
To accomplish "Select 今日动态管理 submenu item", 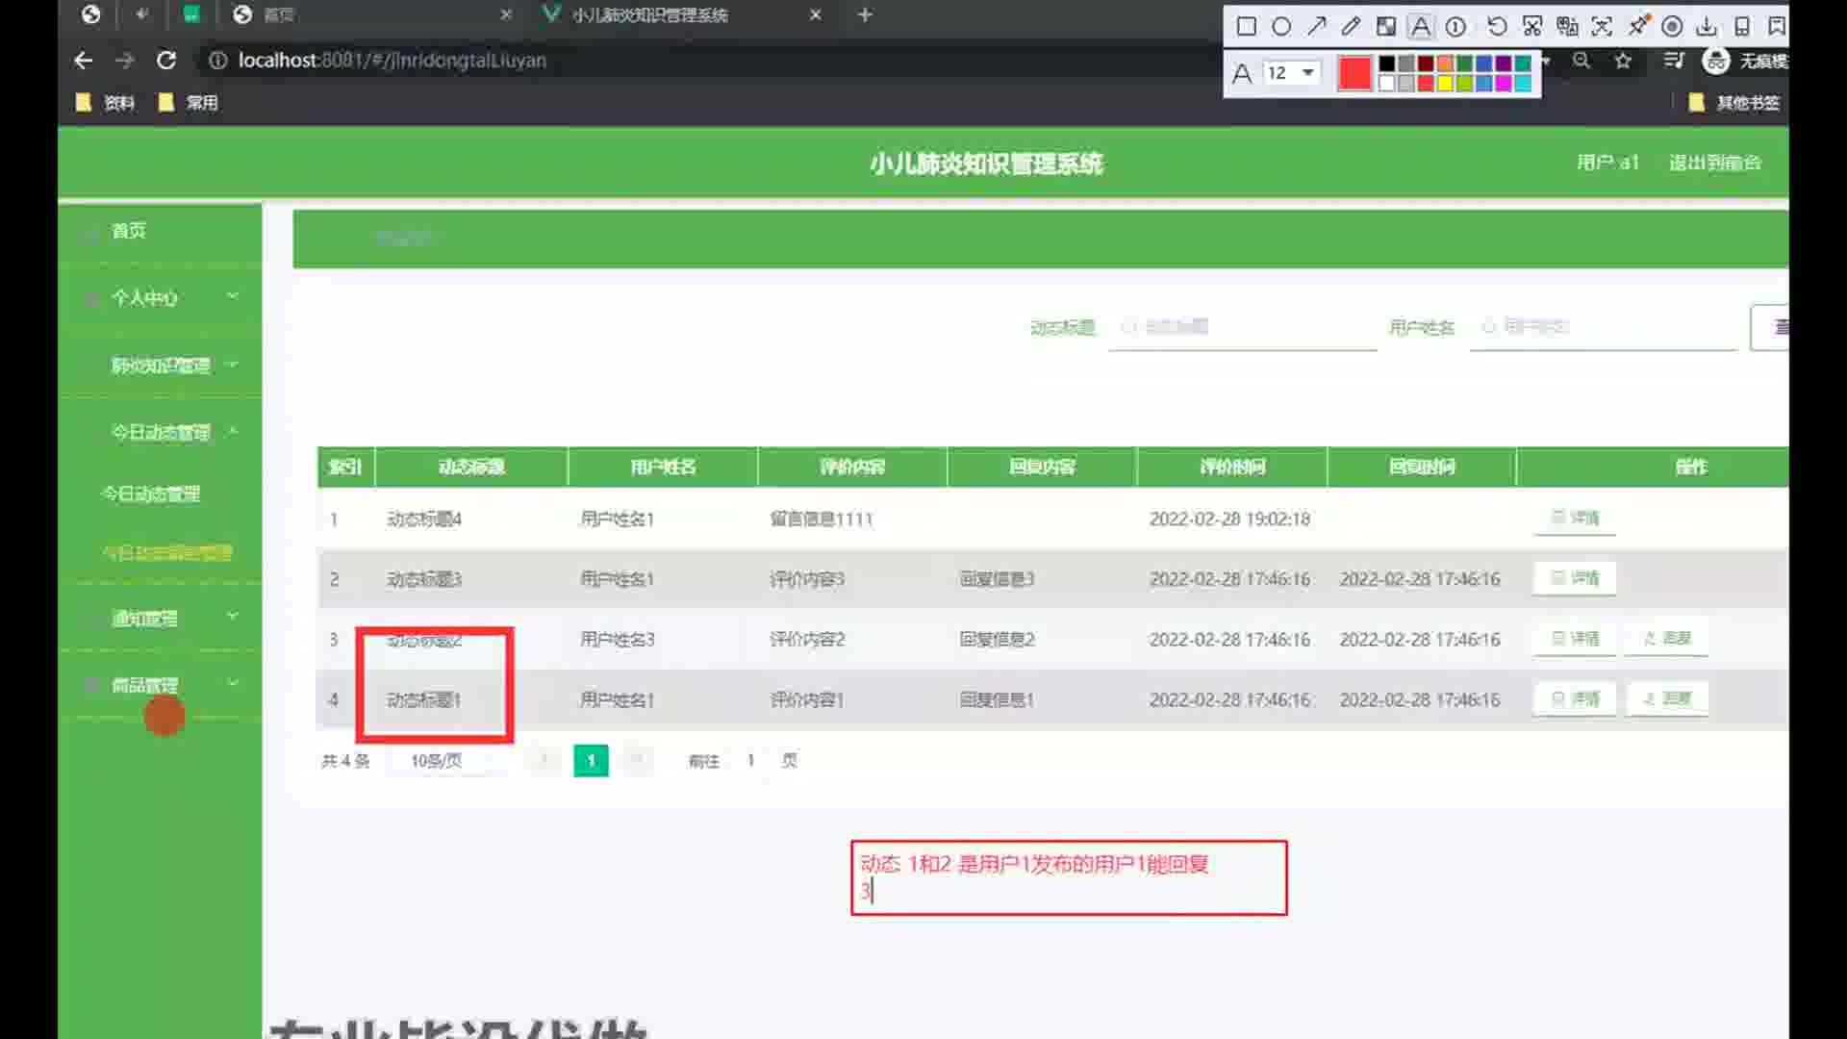I will point(151,494).
